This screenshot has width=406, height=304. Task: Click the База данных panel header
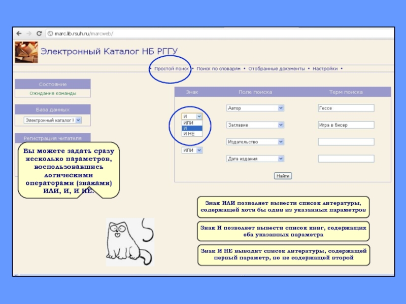[53, 109]
